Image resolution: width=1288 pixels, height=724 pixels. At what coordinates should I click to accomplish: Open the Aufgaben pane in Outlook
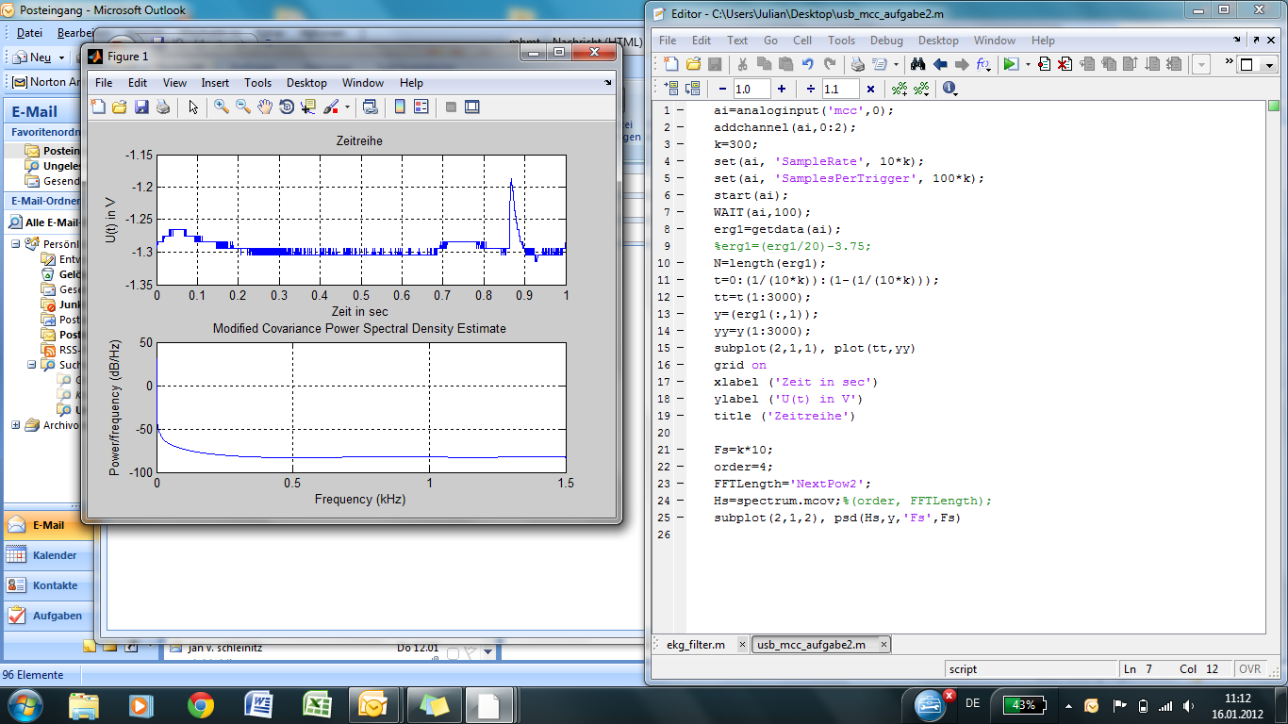(57, 616)
